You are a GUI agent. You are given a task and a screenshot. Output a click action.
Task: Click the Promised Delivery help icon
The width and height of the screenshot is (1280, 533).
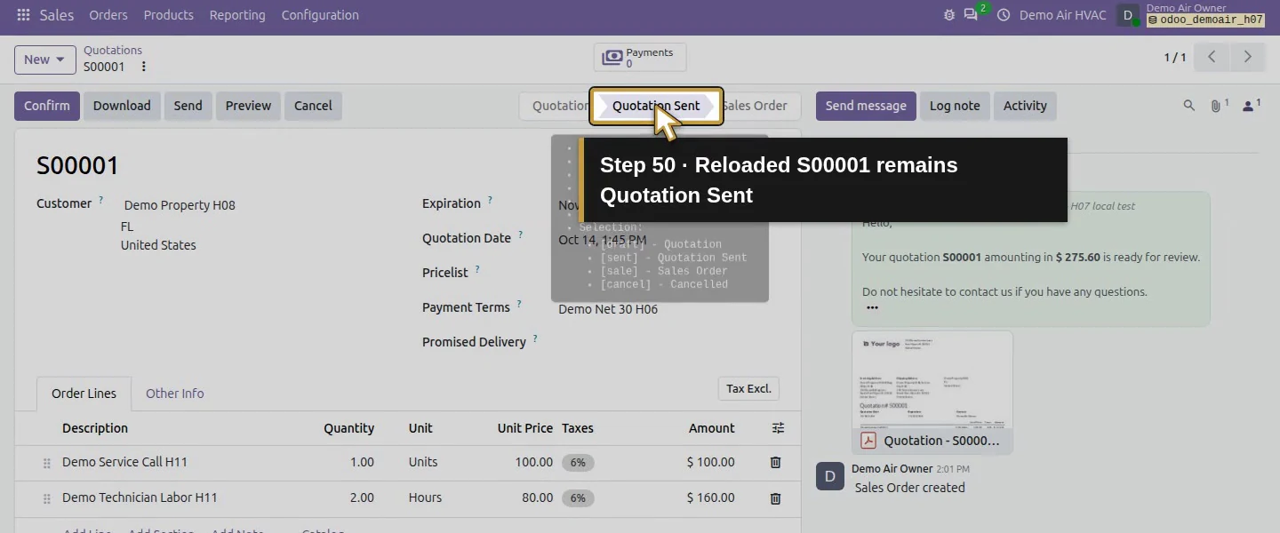click(535, 338)
